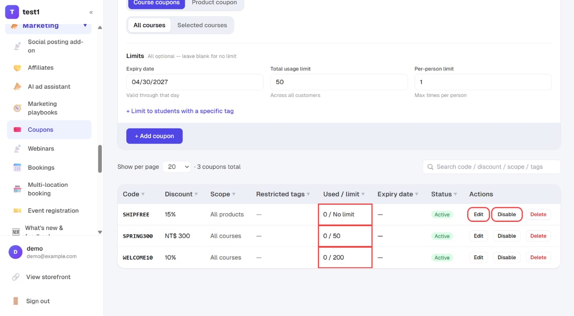
Task: Open the Restricted tags column filter arrow
Action: (x=308, y=194)
